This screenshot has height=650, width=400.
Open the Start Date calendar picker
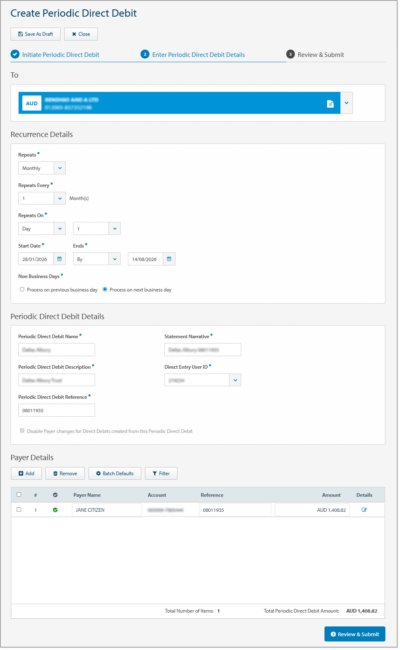60,259
